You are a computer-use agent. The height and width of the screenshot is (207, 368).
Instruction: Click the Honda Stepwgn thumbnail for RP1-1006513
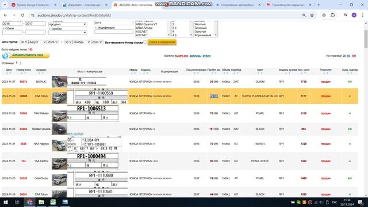(59, 116)
